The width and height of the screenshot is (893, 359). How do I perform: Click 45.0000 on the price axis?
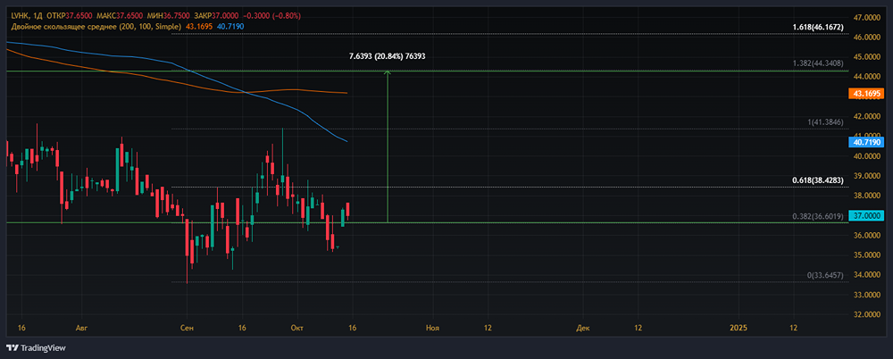pyautogui.click(x=867, y=57)
